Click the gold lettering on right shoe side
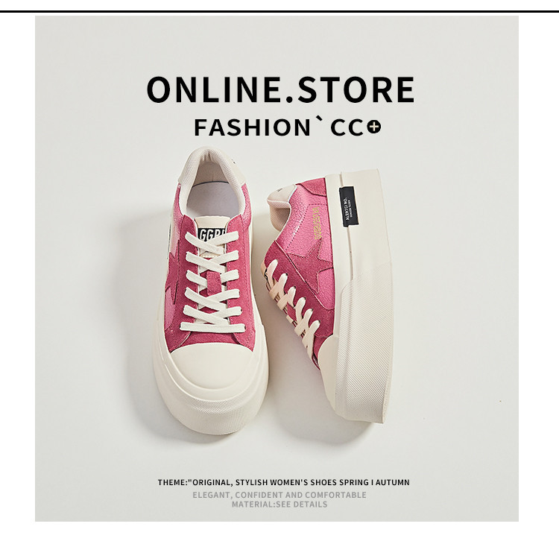This screenshot has height=547, width=559. click(318, 222)
